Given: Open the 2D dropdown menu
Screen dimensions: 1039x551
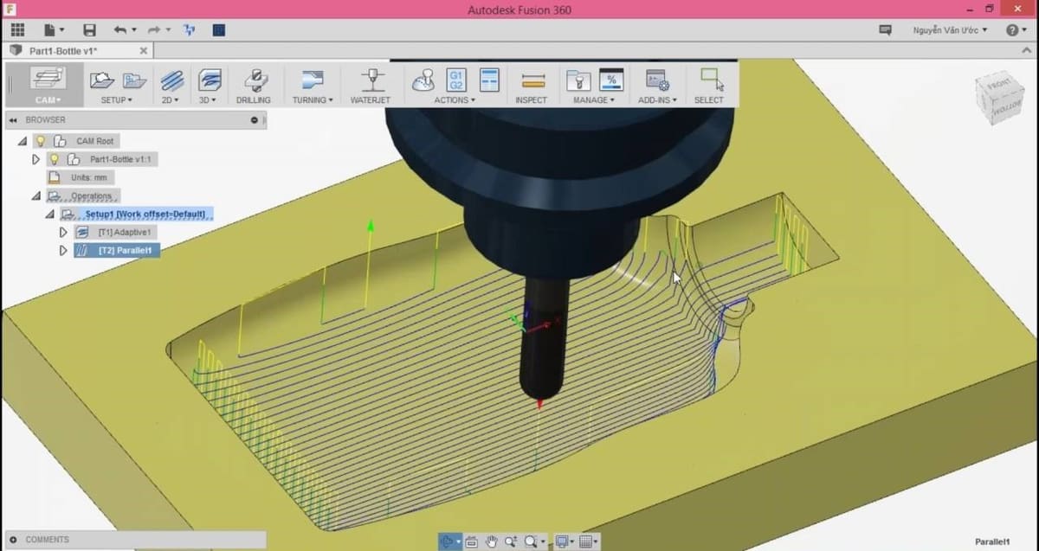Looking at the screenshot, I should coord(171,100).
